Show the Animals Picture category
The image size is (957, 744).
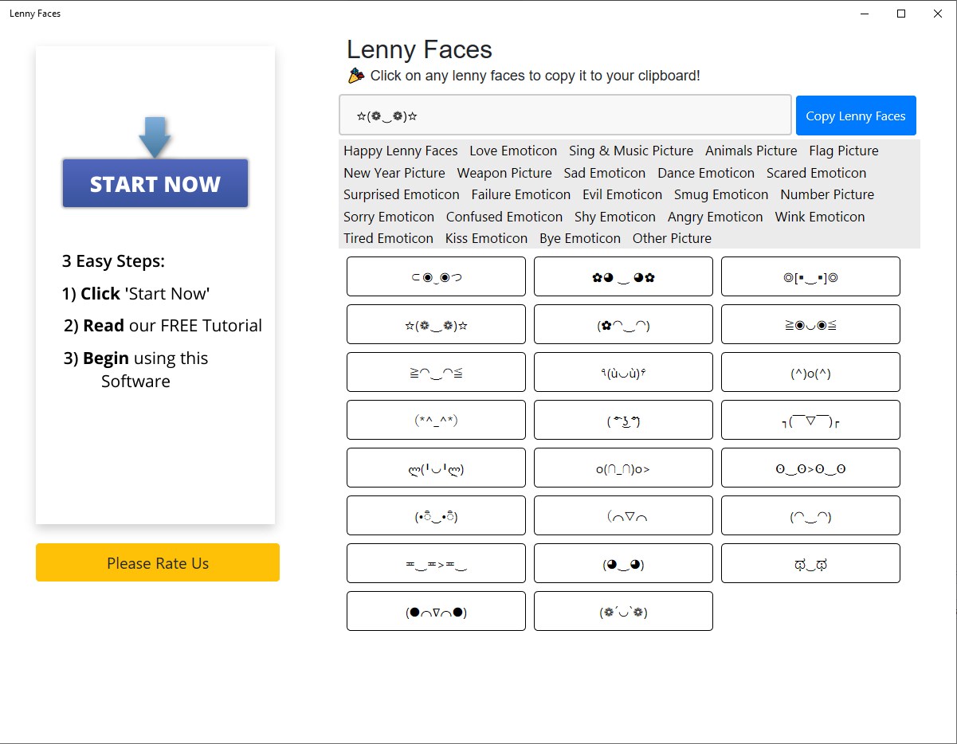(751, 151)
